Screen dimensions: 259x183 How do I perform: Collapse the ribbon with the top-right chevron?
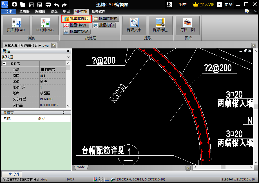[255, 11]
